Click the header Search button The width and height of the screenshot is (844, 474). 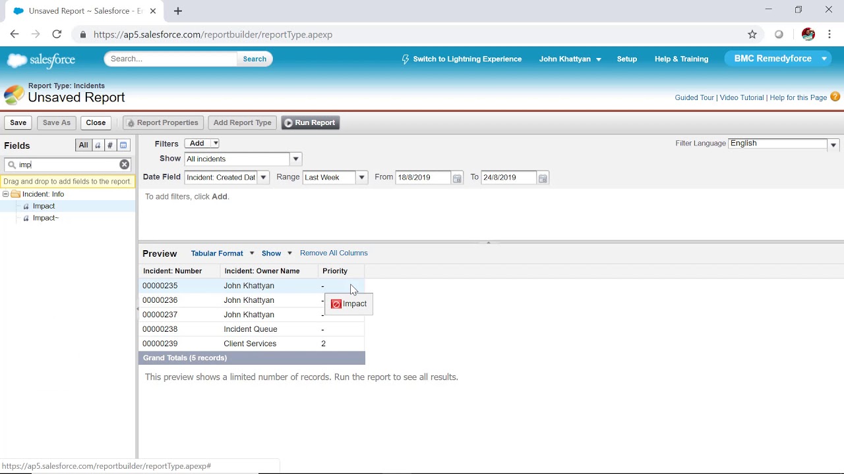tap(255, 59)
